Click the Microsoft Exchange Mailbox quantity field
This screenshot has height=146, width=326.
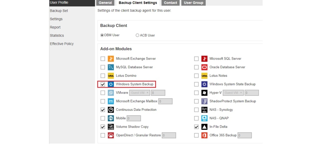166,101
